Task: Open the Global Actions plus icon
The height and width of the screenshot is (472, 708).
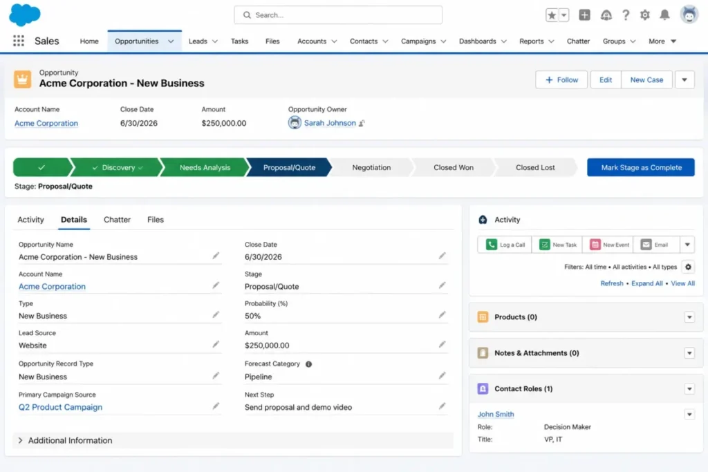Action: click(584, 15)
